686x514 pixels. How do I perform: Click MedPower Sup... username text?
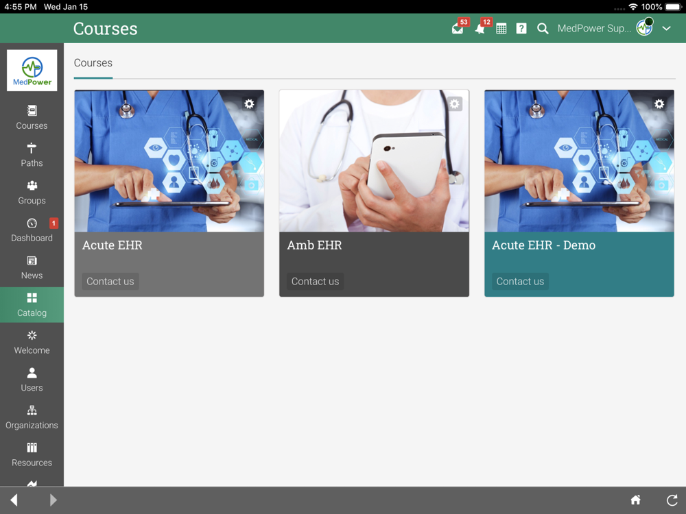pos(594,28)
